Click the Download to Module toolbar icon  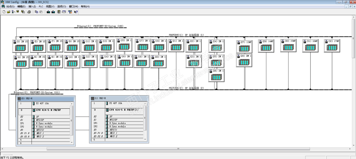click(x=48, y=12)
